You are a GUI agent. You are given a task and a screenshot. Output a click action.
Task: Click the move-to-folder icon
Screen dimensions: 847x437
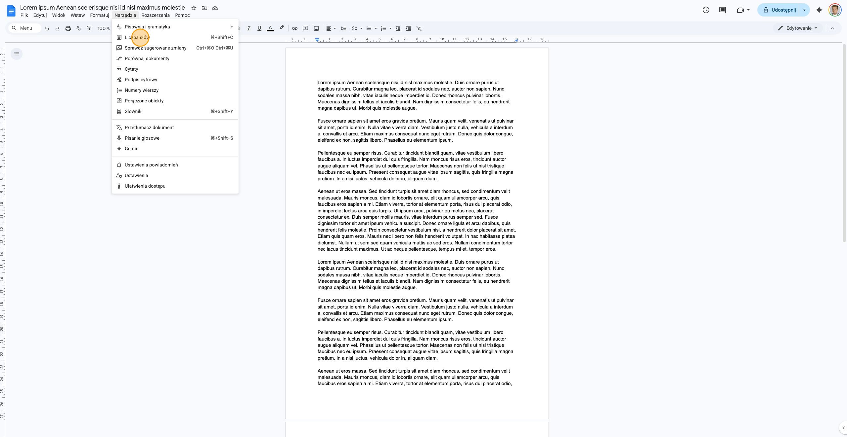tap(204, 8)
